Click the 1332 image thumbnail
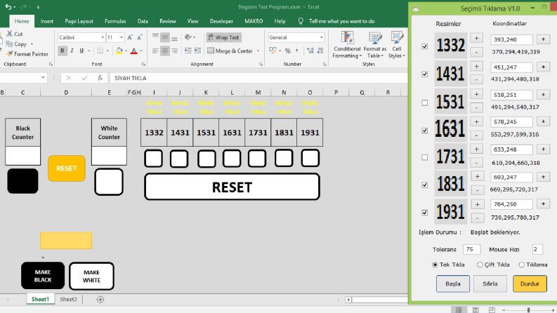Image resolution: width=557 pixels, height=313 pixels. coord(450,46)
